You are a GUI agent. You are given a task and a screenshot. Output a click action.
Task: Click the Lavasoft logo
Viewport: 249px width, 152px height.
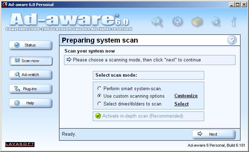[x=20, y=145]
